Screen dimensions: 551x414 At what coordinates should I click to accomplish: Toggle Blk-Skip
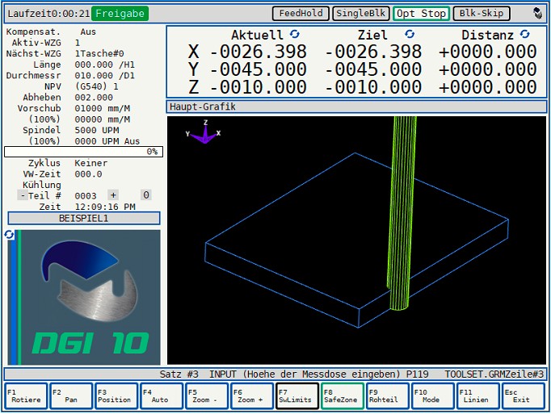482,14
